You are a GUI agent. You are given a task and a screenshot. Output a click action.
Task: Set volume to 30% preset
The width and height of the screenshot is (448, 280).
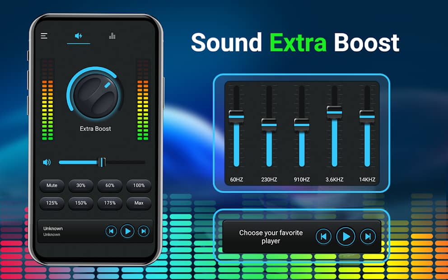(81, 186)
